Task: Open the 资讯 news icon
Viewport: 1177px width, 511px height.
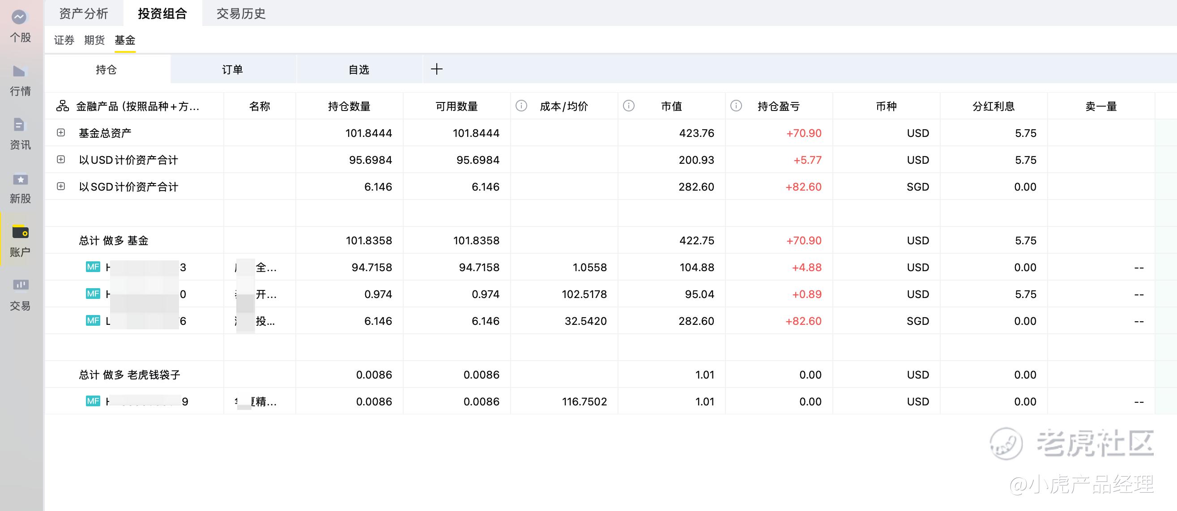Action: tap(20, 125)
